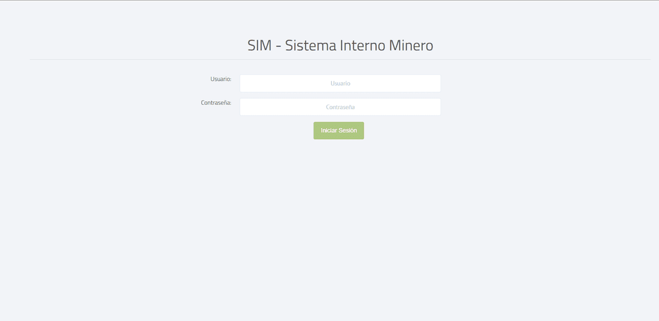Click the "Usuario:" label text
The image size is (659, 321).
221,79
